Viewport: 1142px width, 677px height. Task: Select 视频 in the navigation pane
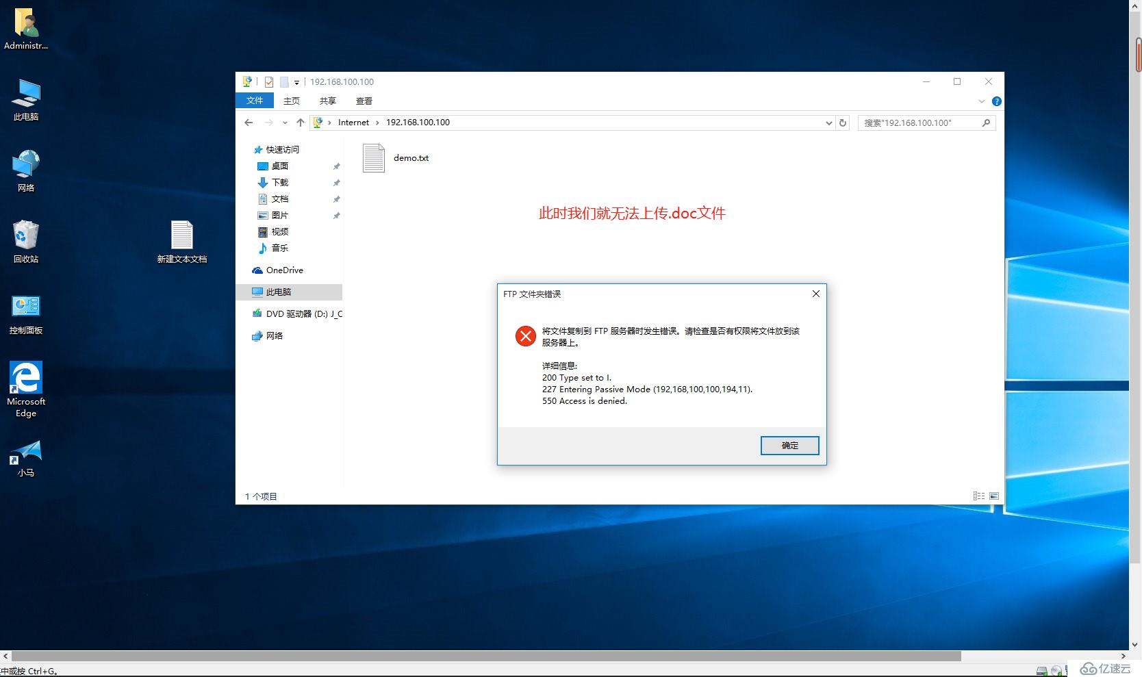[x=273, y=231]
